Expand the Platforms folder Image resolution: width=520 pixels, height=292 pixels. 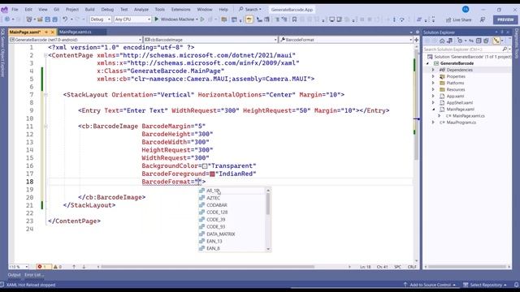433,83
